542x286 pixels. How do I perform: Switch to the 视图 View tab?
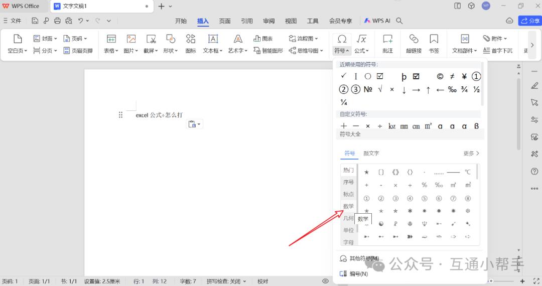[291, 21]
